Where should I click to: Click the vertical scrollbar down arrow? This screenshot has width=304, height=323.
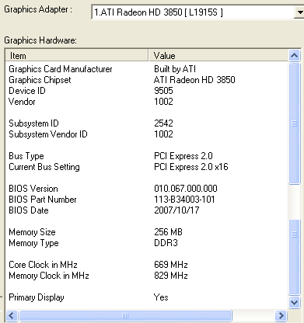pos(295,302)
